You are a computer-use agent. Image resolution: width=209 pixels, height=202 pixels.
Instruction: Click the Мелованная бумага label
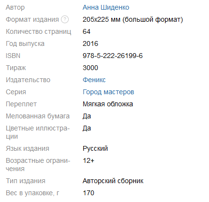38,116
